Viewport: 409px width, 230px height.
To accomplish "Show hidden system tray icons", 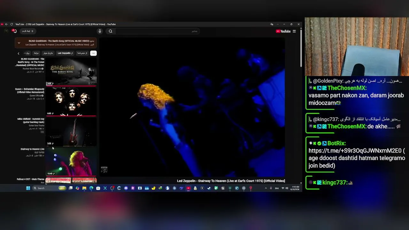I will pos(266,188).
